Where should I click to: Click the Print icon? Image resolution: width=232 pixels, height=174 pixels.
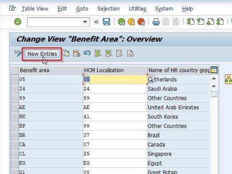coord(156,22)
